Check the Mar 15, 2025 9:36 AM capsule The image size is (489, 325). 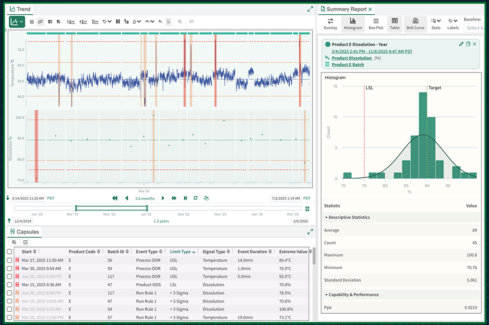[9, 285]
